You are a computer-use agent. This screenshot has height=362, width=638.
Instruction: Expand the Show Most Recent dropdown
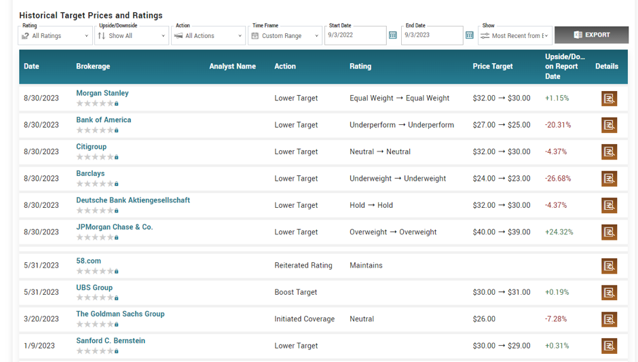514,36
